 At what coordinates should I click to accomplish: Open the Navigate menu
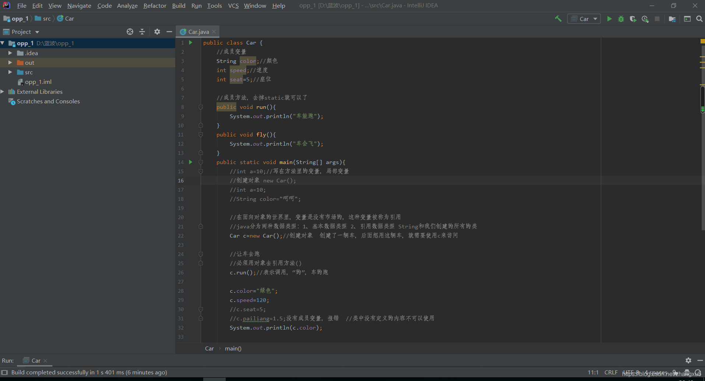pos(79,6)
